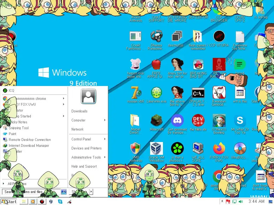This screenshot has height=205, width=274.
Task: Open shutdown options arrow button
Action: point(91,192)
